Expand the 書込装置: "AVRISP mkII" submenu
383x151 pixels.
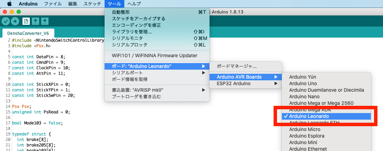click(x=157, y=90)
